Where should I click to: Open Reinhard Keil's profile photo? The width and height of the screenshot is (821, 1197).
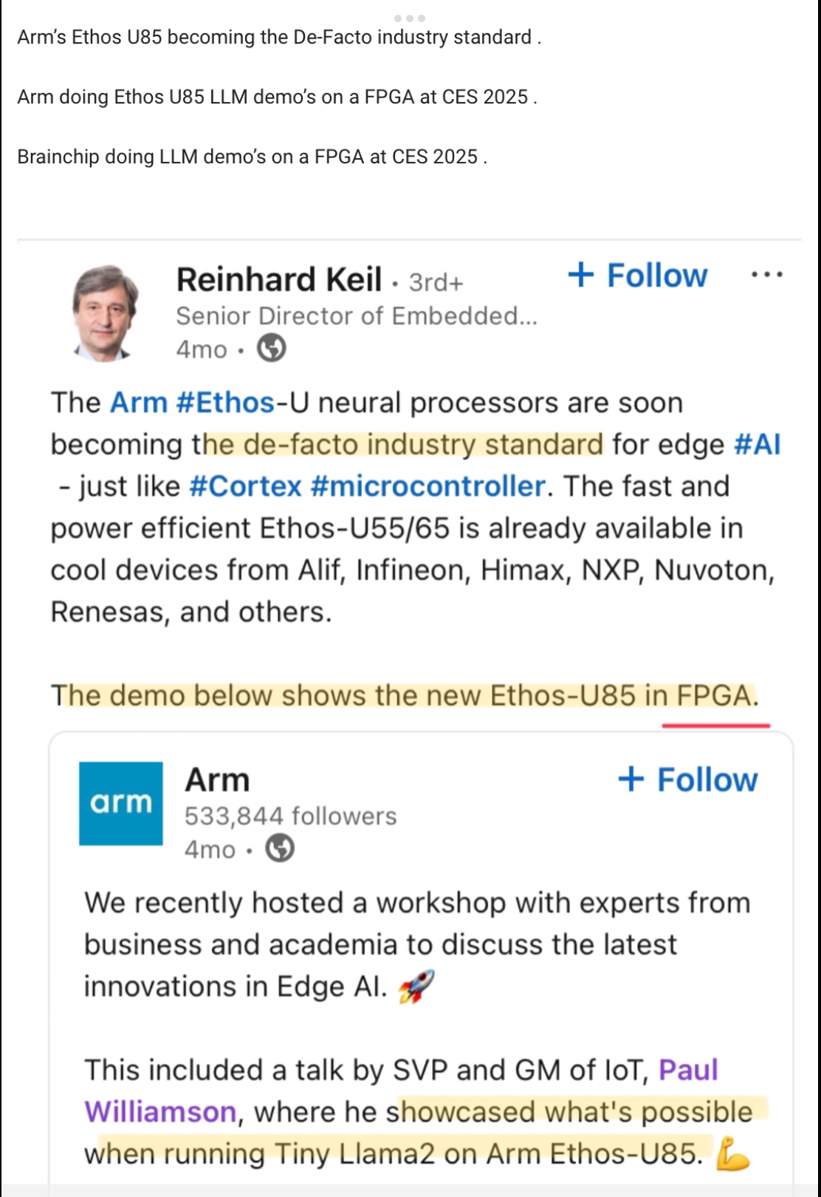[x=105, y=313]
